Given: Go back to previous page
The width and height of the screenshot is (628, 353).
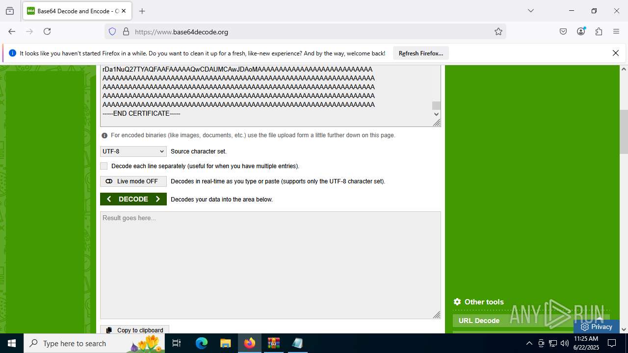Looking at the screenshot, I should tap(12, 31).
